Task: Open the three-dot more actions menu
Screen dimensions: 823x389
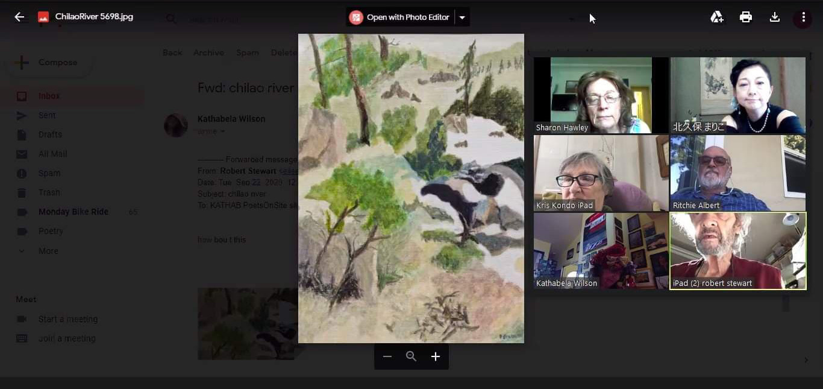Action: [x=803, y=17]
